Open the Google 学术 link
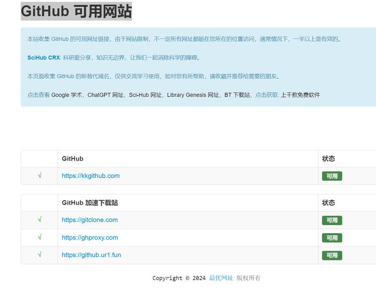376x290 pixels. [x=66, y=95]
